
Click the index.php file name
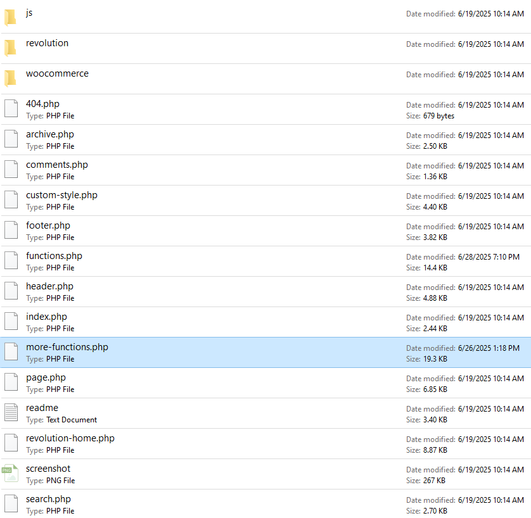tap(46, 317)
